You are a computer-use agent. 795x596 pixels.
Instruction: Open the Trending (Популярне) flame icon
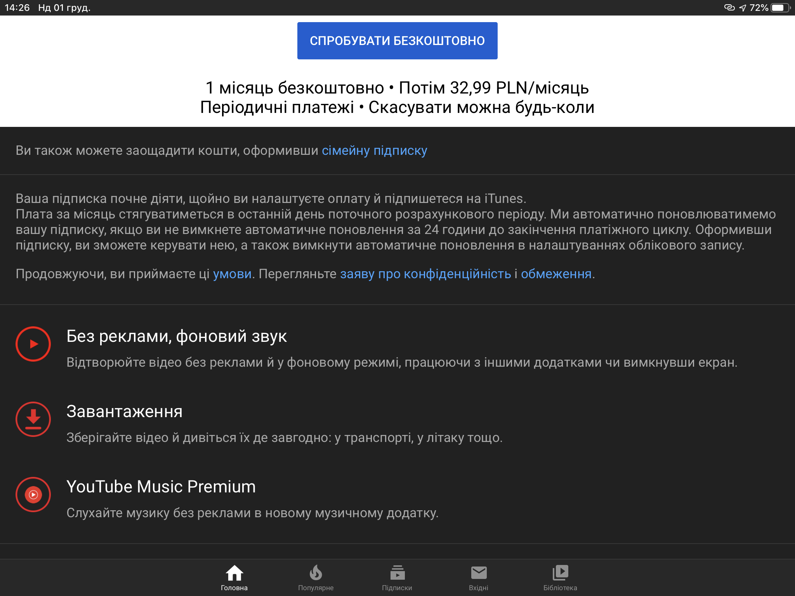point(316,572)
